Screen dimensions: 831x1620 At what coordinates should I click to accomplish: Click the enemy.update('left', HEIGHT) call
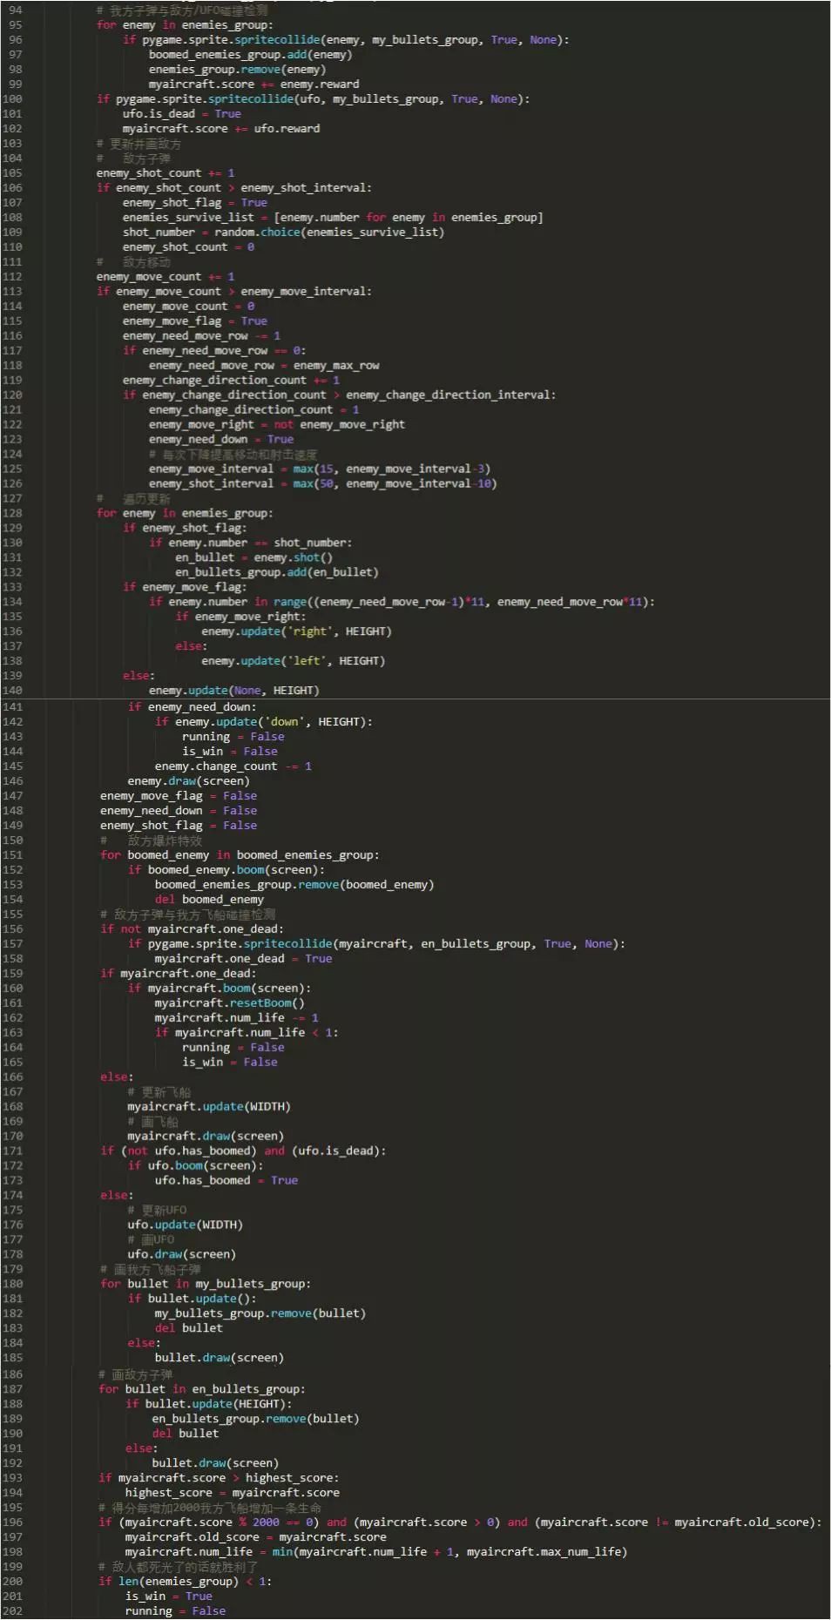coord(293,662)
